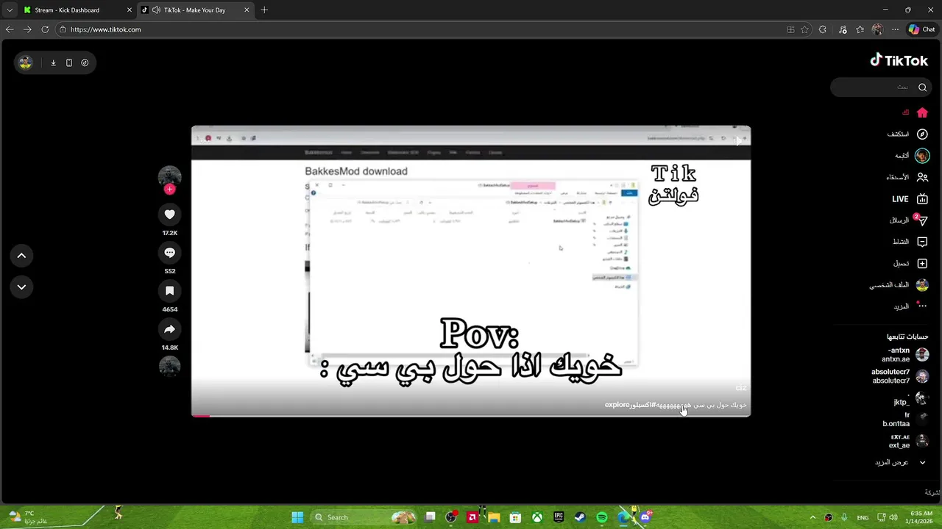Image resolution: width=942 pixels, height=529 pixels.
Task: Open Messages with the 2 badge
Action: click(910, 220)
